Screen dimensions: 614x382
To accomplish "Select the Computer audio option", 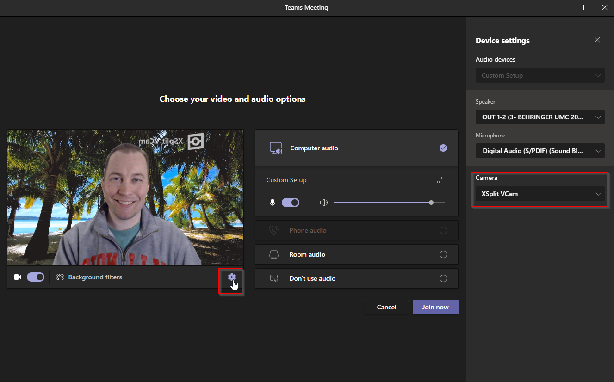I will point(357,148).
